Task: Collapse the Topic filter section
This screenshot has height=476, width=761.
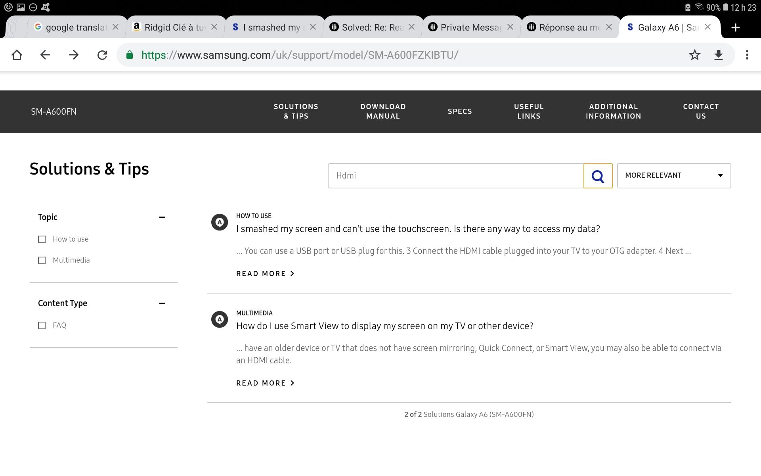Action: pyautogui.click(x=162, y=217)
